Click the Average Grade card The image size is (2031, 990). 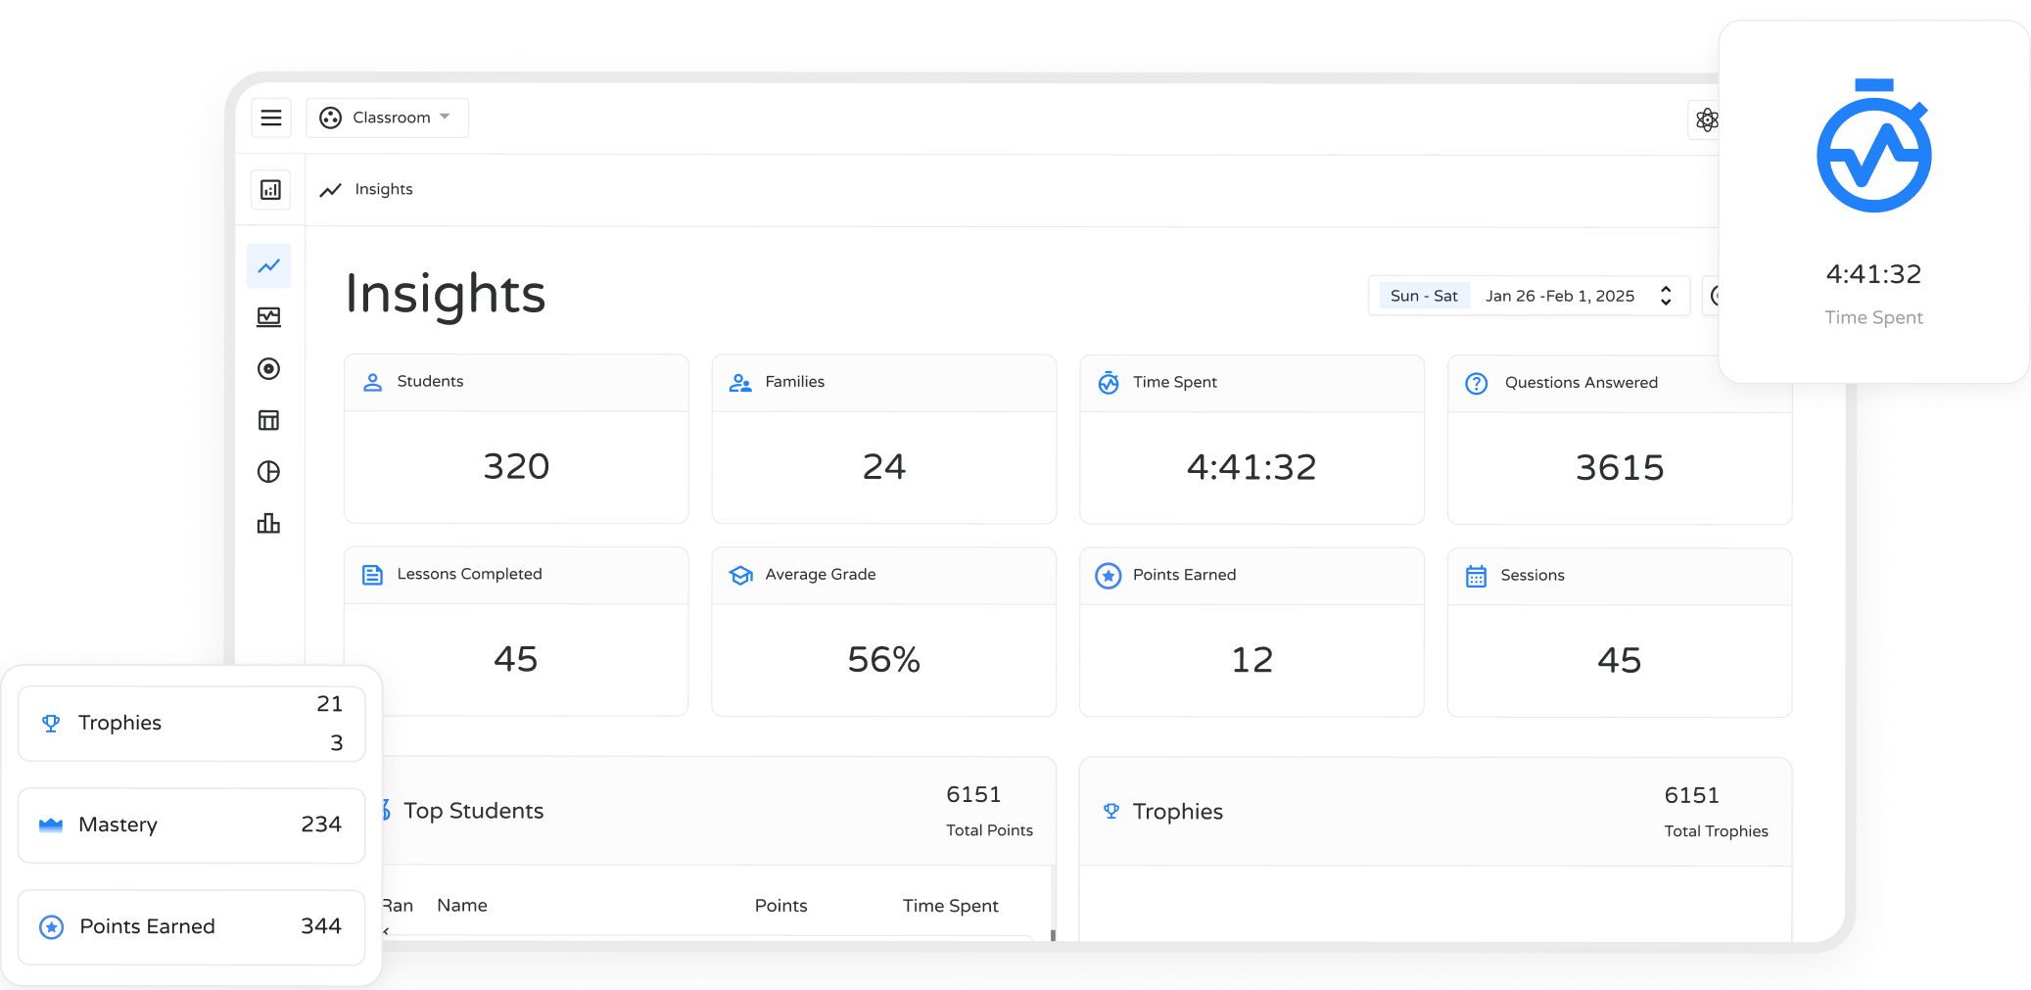pos(883,632)
